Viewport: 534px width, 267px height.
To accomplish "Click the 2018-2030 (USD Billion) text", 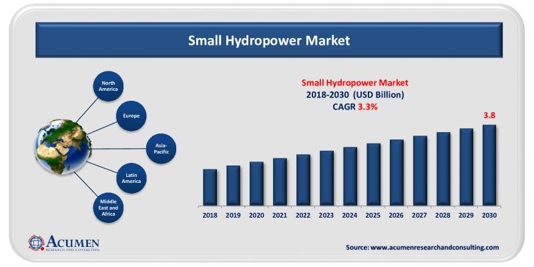I will pyautogui.click(x=355, y=95).
